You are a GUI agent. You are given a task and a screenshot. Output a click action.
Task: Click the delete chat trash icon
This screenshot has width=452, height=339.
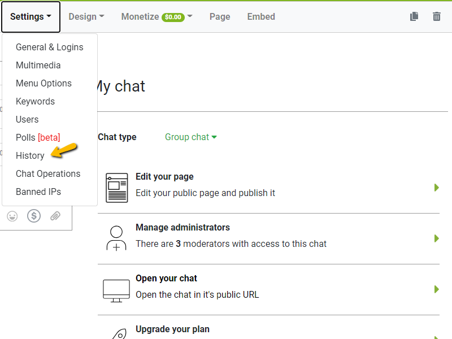pos(436,16)
